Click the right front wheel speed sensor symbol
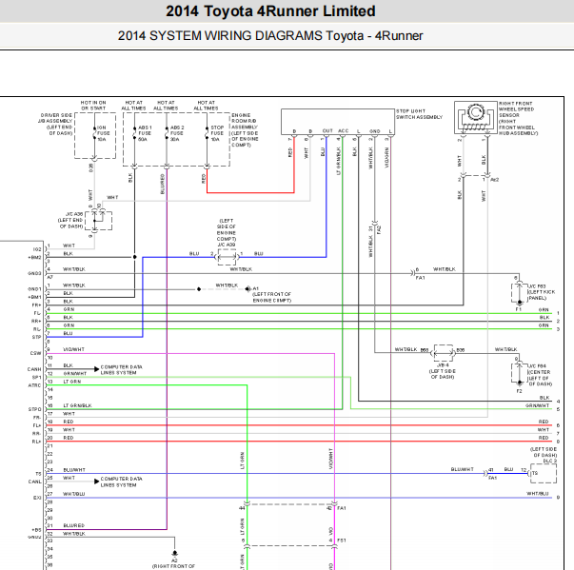The width and height of the screenshot is (574, 570). pos(476,117)
